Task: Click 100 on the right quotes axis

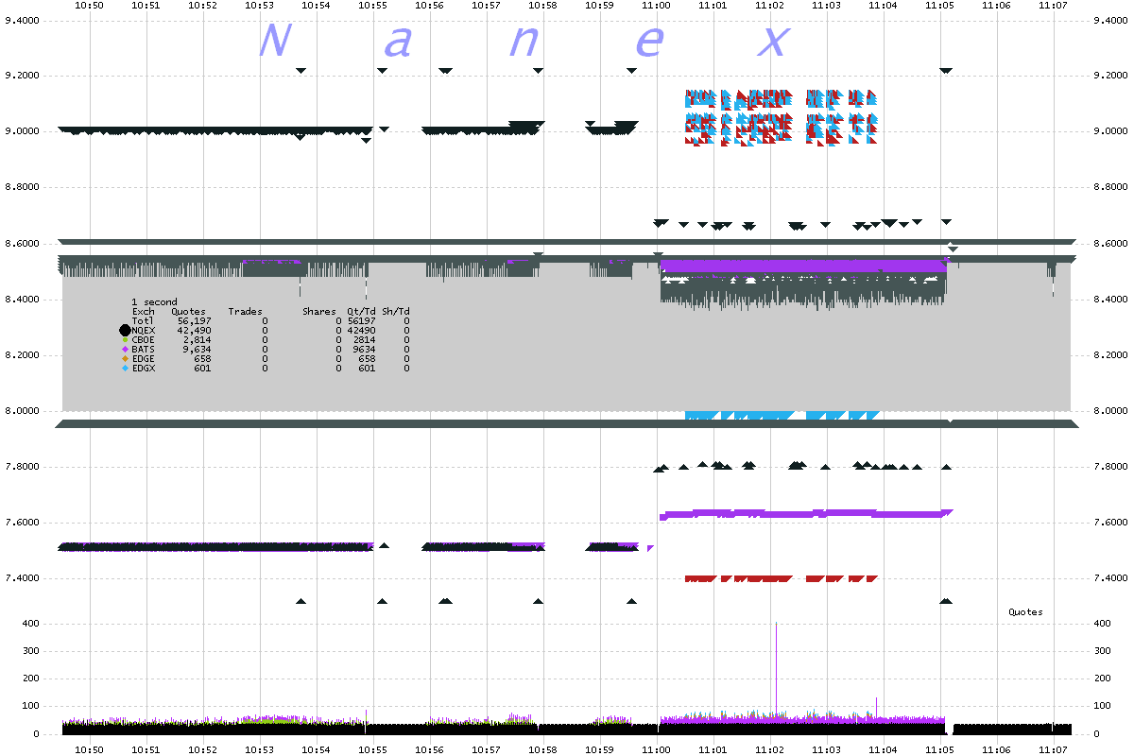Action: pos(1101,707)
